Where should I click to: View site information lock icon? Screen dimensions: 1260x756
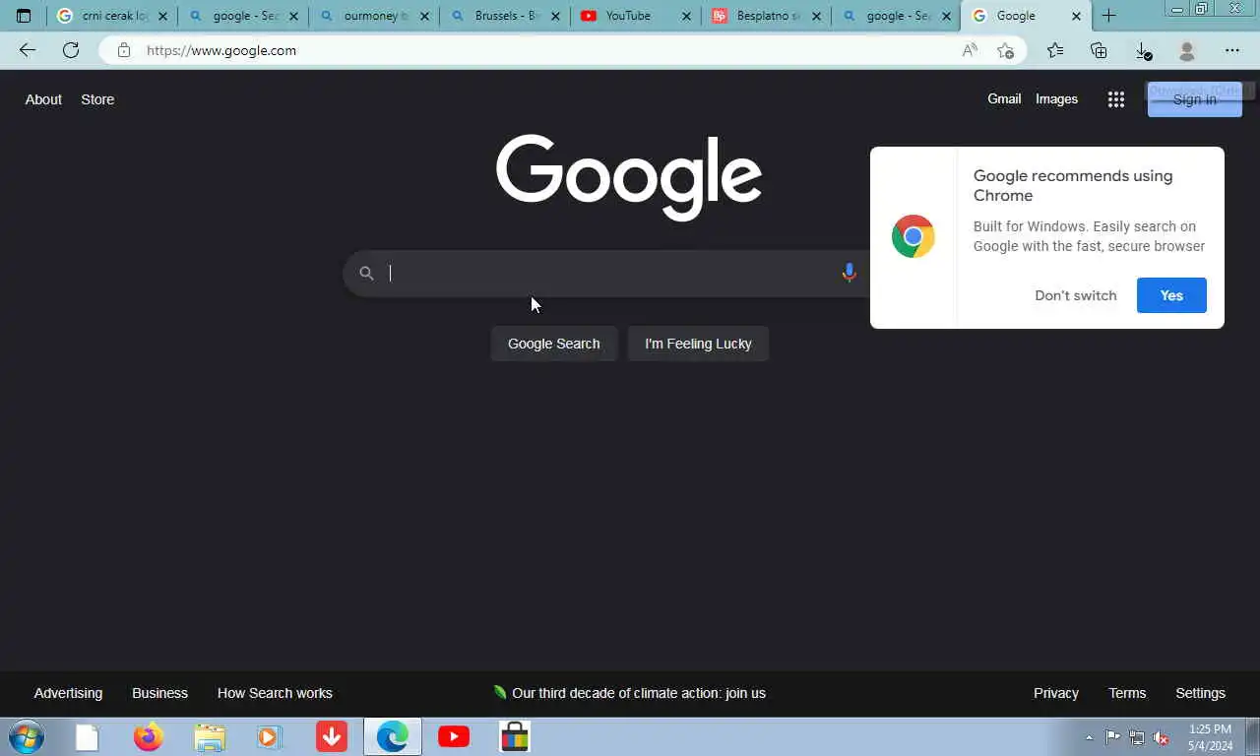124,50
